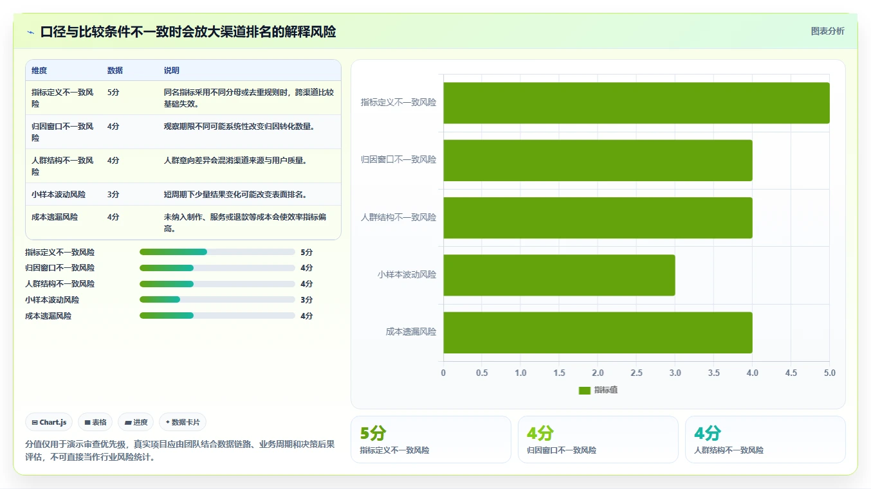This screenshot has height=489, width=871.
Task: Click description starting 同名指标采用不同分母
Action: point(249,98)
